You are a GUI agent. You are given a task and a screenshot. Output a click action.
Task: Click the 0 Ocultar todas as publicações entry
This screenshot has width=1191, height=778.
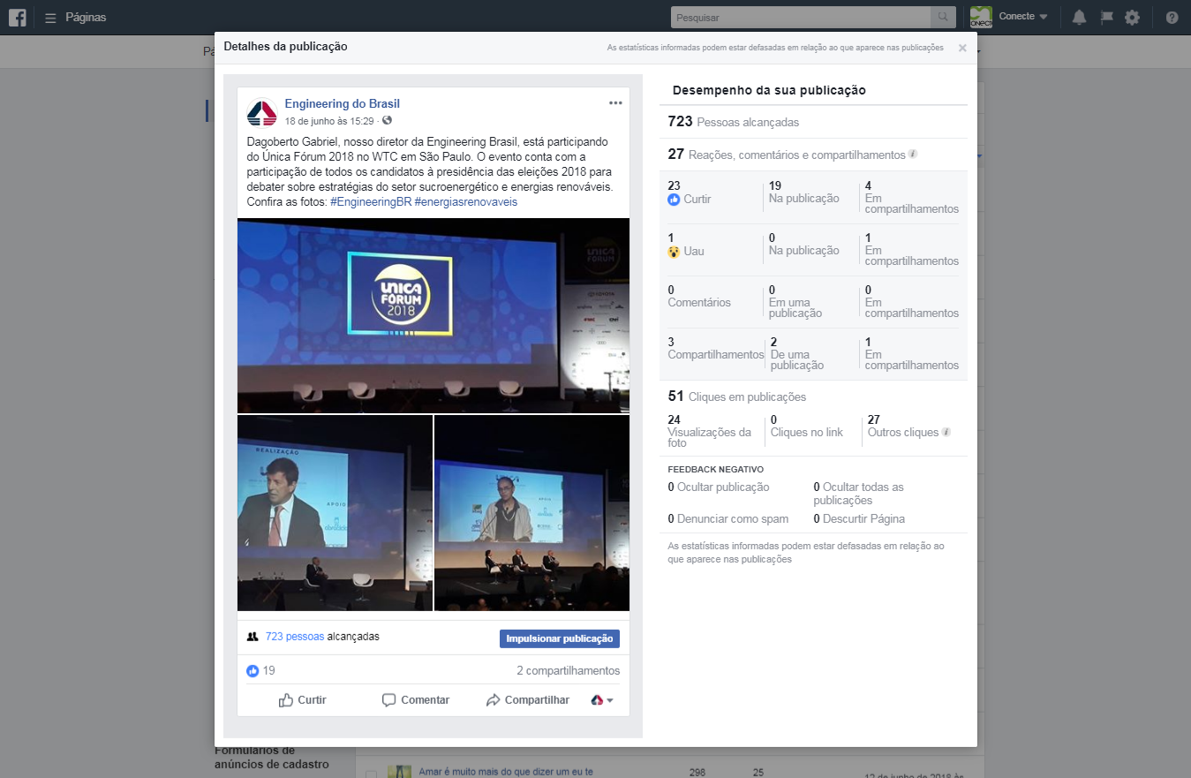(859, 494)
